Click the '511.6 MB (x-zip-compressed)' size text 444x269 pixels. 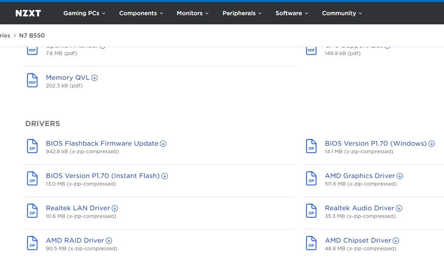361,184
